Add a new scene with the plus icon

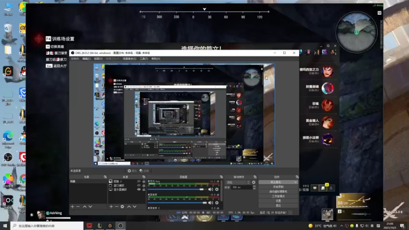(73, 206)
